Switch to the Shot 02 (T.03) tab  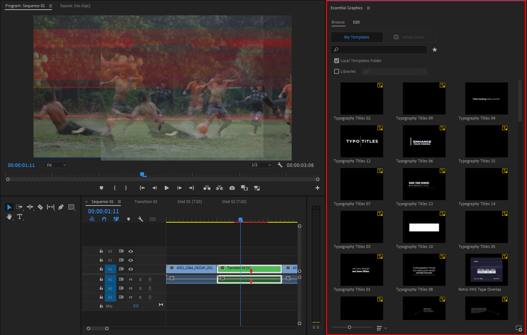pos(234,202)
